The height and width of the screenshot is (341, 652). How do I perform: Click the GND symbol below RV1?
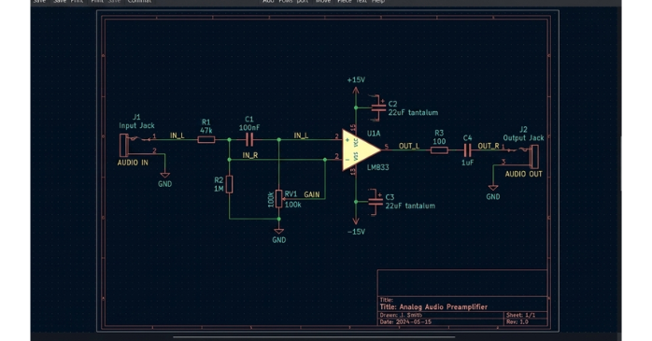pos(279,231)
